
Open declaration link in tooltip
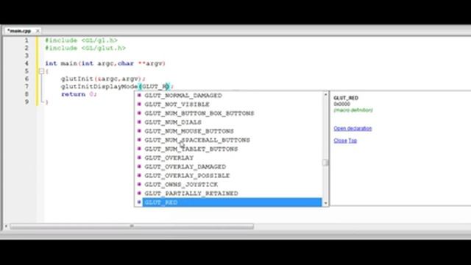(353, 128)
